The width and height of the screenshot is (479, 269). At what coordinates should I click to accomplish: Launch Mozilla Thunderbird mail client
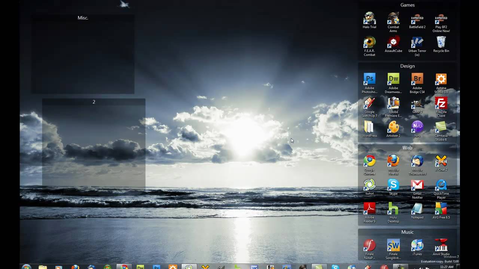(417, 161)
